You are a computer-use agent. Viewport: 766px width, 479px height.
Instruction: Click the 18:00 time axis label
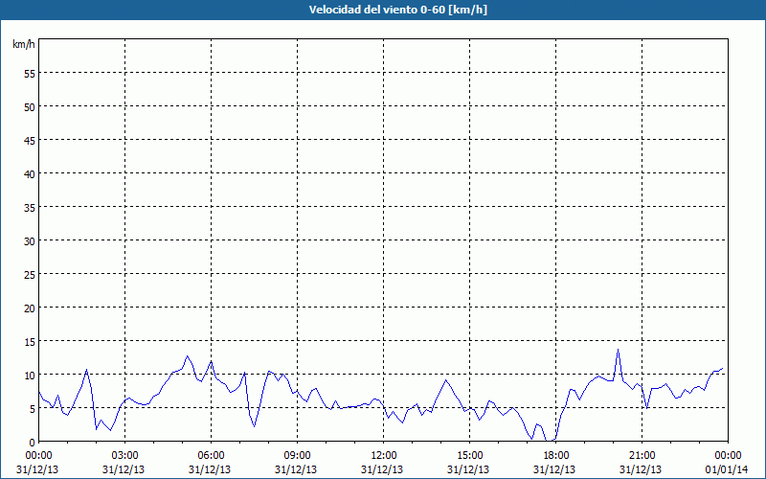(x=556, y=456)
